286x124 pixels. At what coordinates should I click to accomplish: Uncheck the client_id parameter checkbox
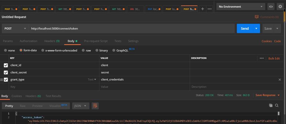point(6,65)
